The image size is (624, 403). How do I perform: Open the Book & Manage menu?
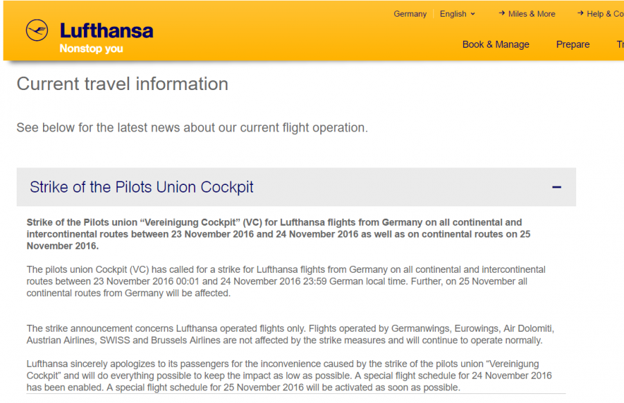496,44
